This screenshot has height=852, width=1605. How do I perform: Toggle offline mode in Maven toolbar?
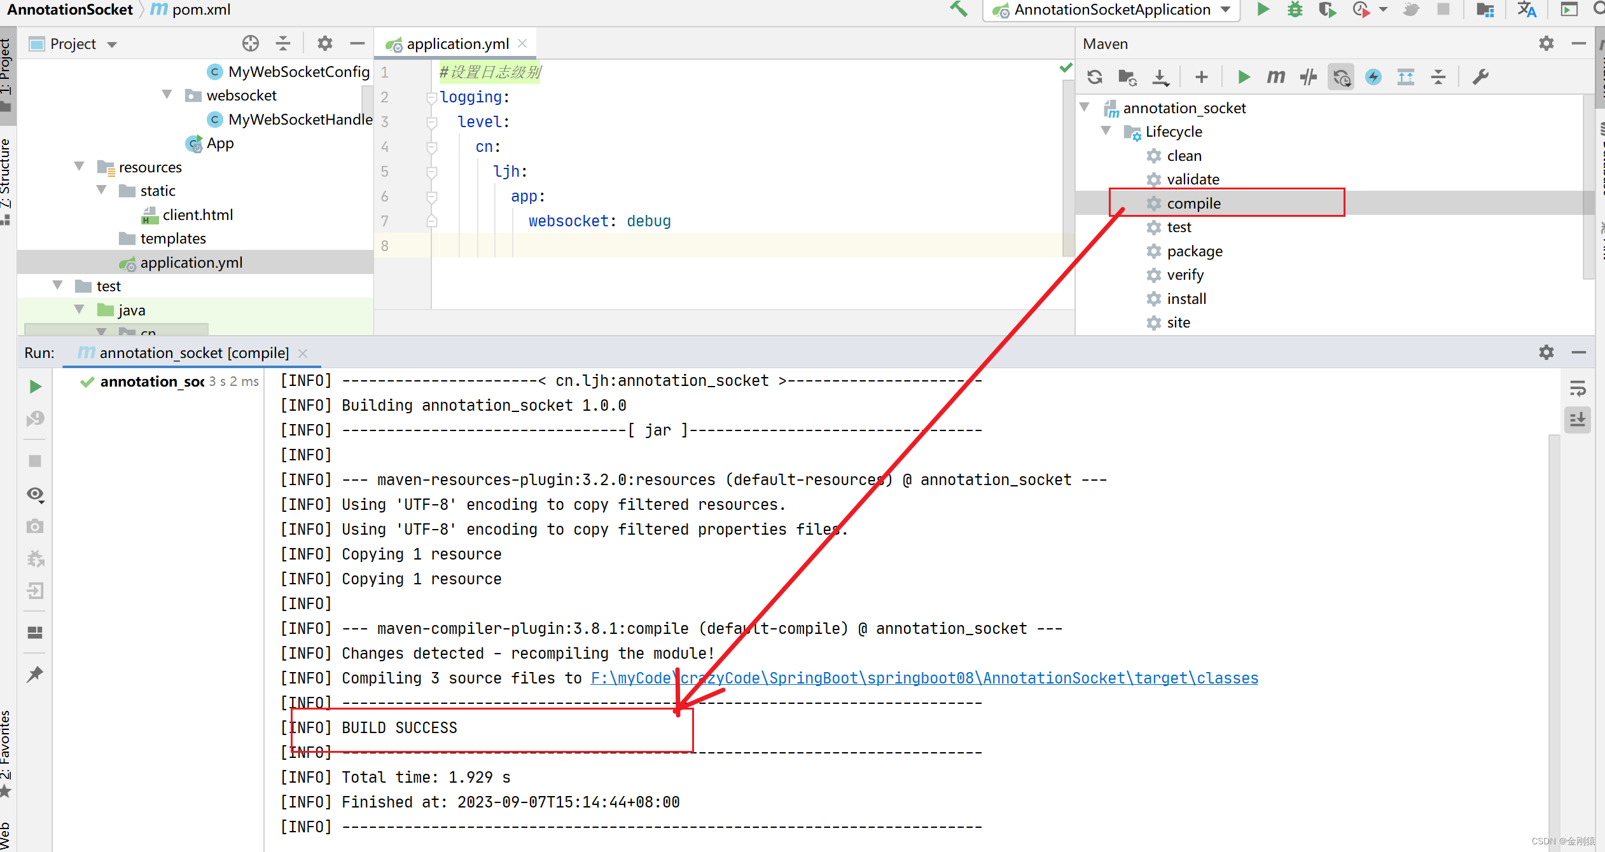(1309, 77)
